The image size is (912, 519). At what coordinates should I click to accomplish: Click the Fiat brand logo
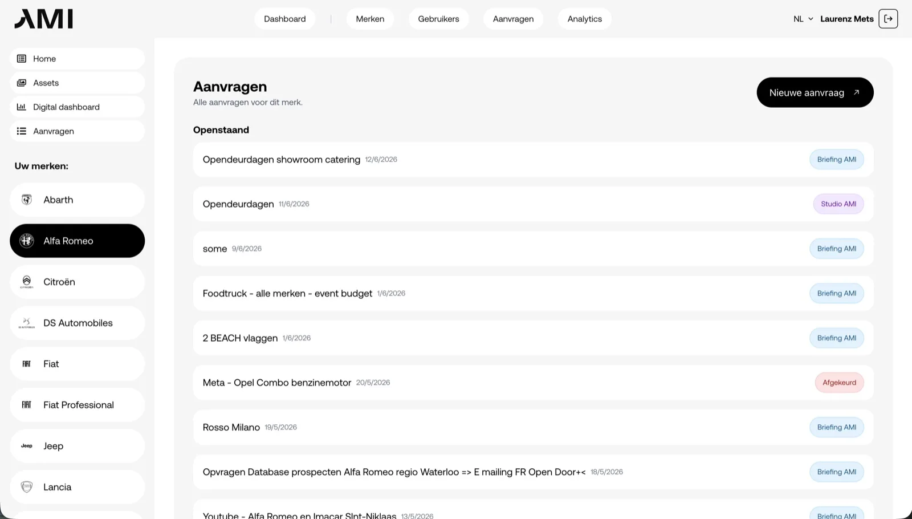[27, 364]
